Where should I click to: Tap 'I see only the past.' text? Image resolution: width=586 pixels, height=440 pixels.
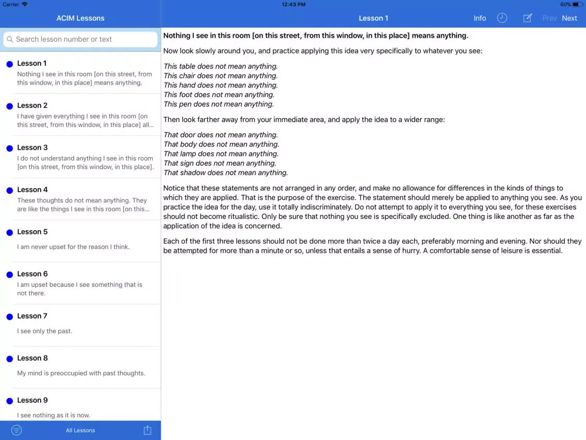[44, 331]
